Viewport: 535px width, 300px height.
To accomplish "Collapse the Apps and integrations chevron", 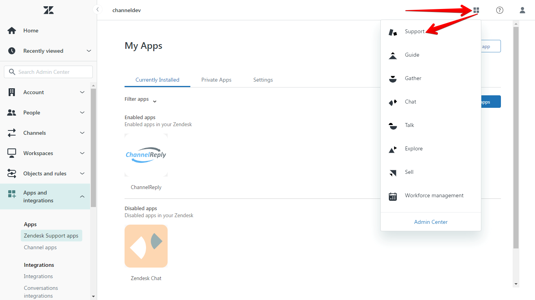I will [82, 196].
